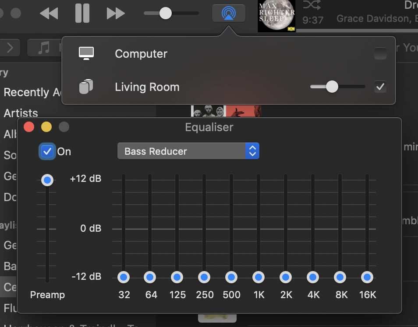
Task: Click the 1K frequency band slider
Action: tap(259, 277)
